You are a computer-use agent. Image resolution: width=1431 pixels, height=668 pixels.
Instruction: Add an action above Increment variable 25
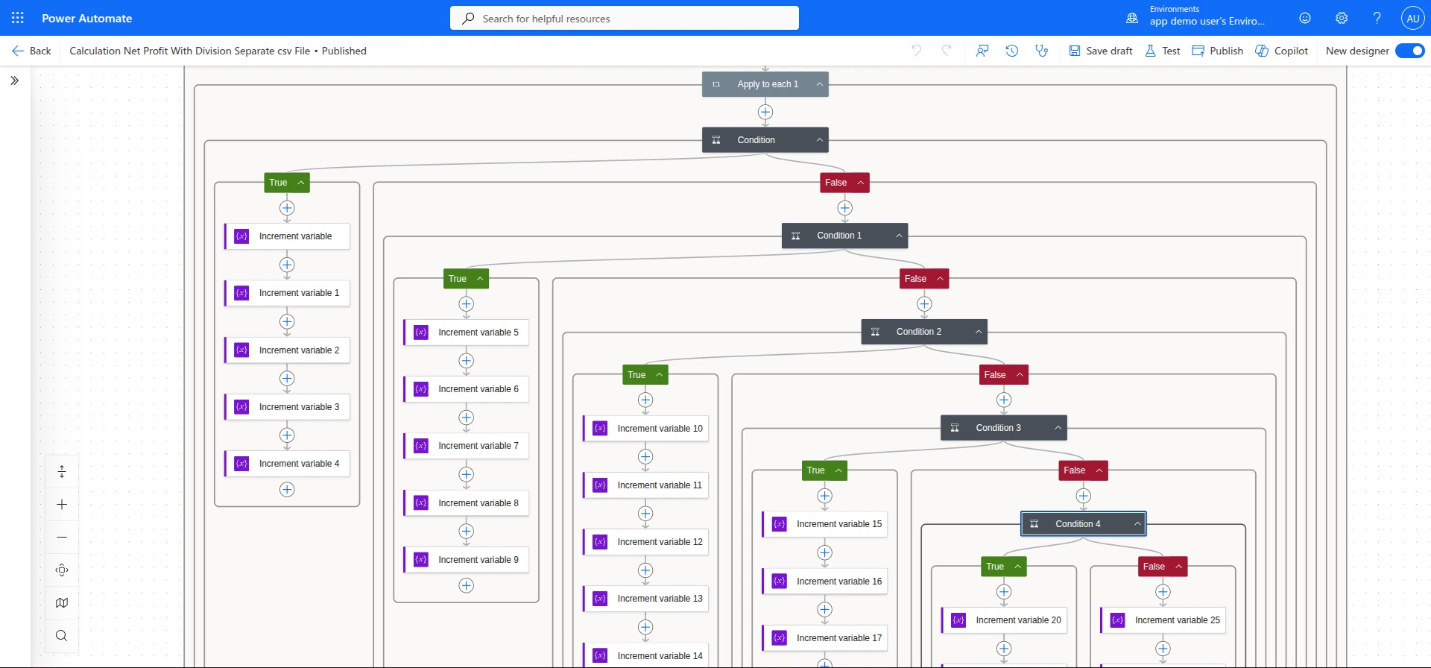click(1163, 592)
